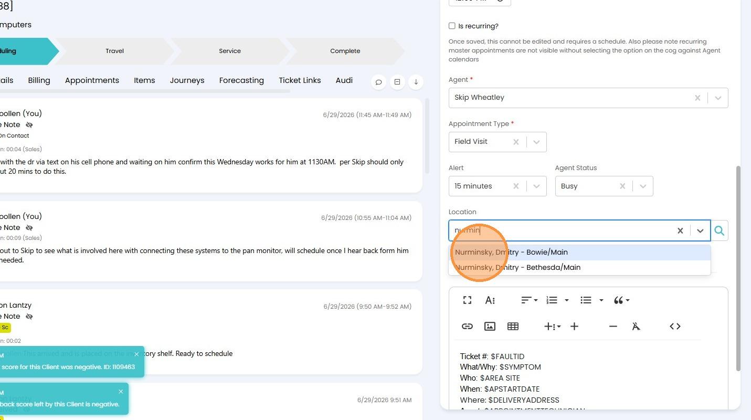The height and width of the screenshot is (420, 751).
Task: Clear the Location field text
Action: click(680, 230)
